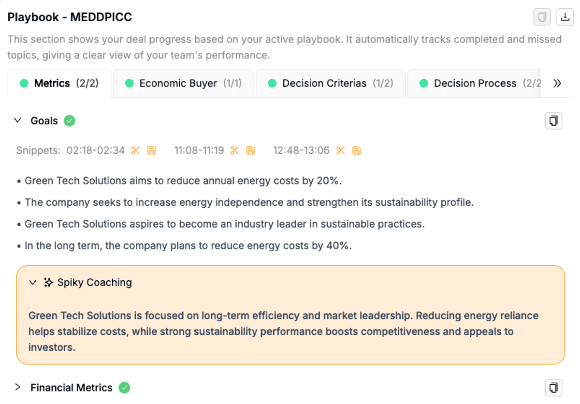This screenshot has height=404, width=580.
Task: Click the Goals green checkmark status
Action: [70, 120]
